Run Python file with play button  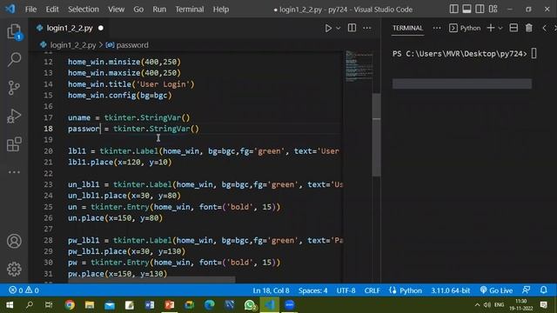pos(328,28)
